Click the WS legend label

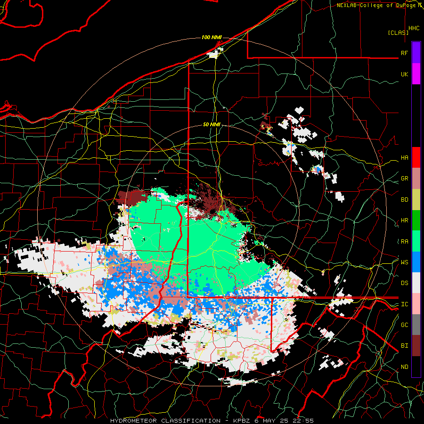pyautogui.click(x=404, y=262)
